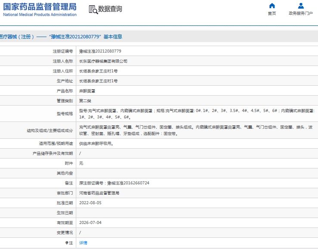The height and width of the screenshot is (249, 318).
Task: Click the product name value 麻醉面罩
Action: 87,91
